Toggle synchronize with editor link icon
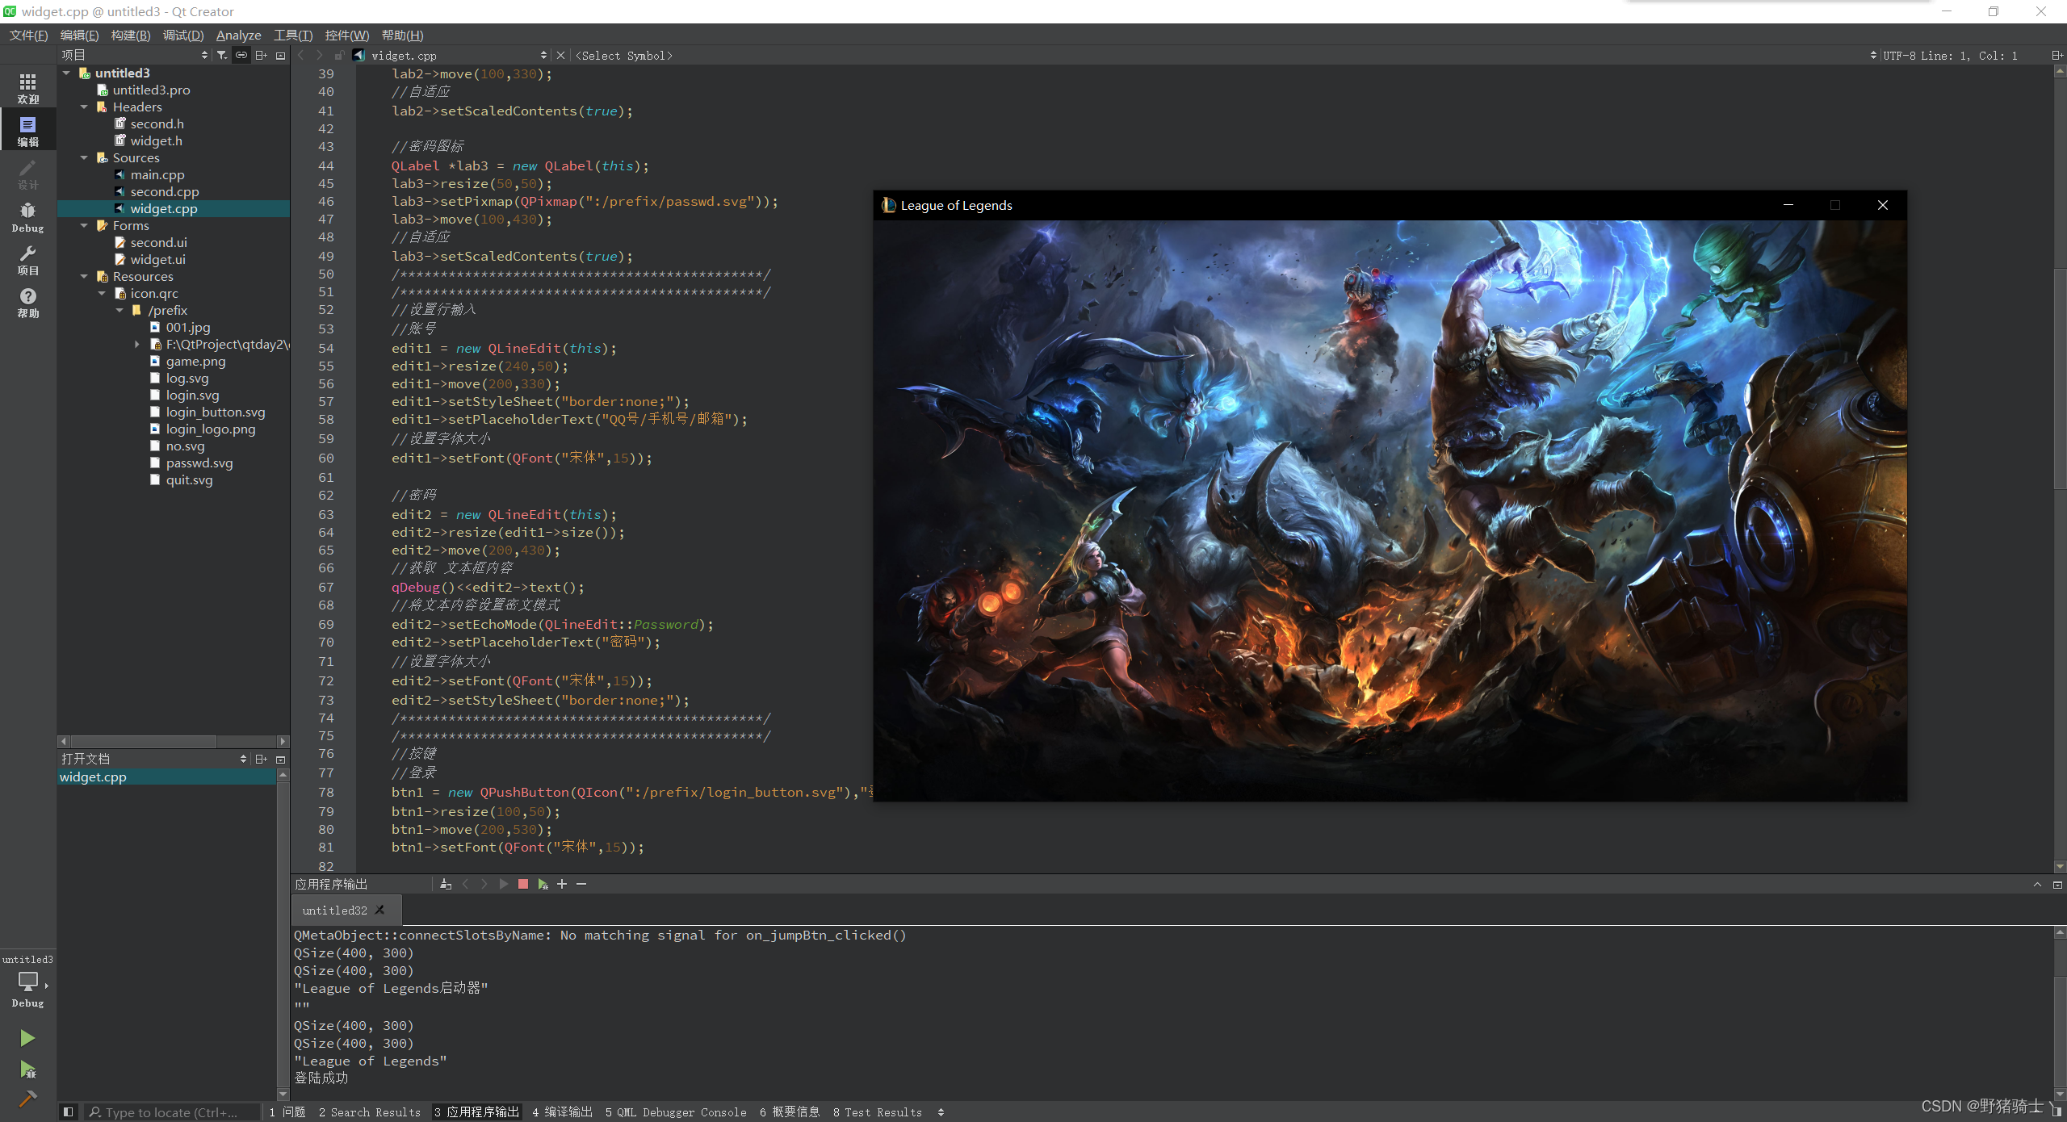The image size is (2067, 1122). 241,55
